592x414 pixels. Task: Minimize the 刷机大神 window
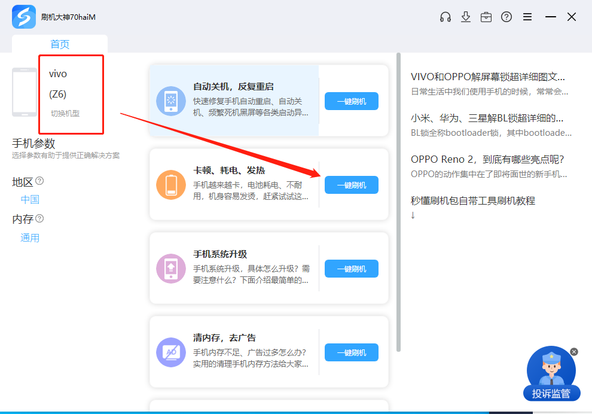tap(551, 17)
